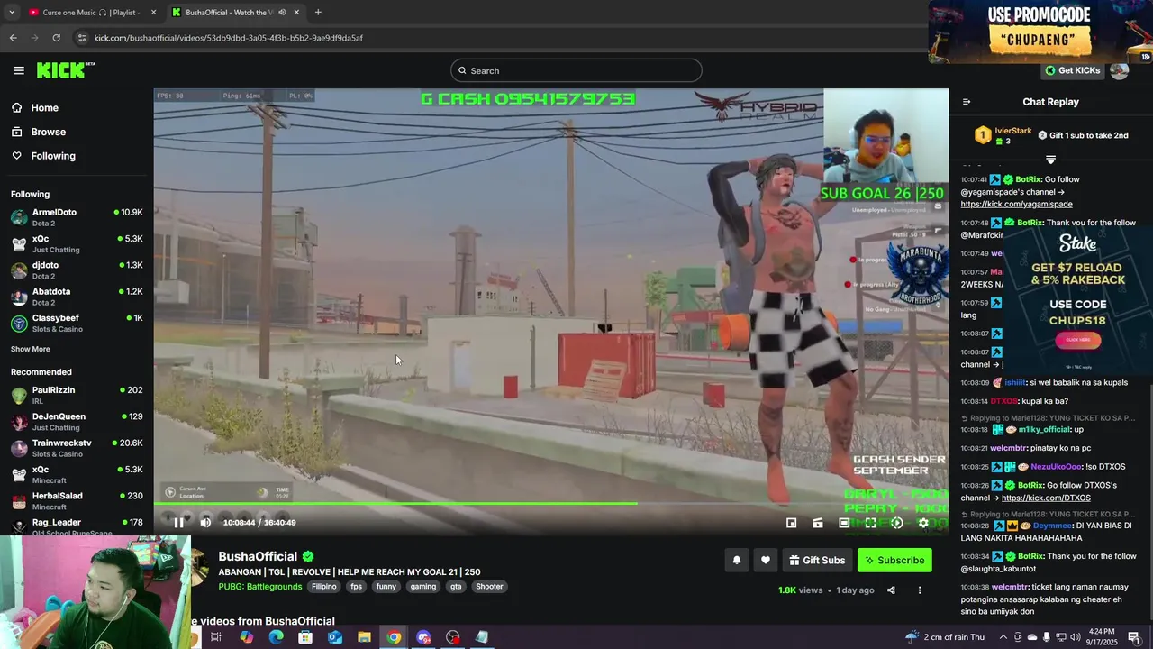Image resolution: width=1153 pixels, height=649 pixels.
Task: Toggle theater mode in the video player
Action: coord(844,523)
